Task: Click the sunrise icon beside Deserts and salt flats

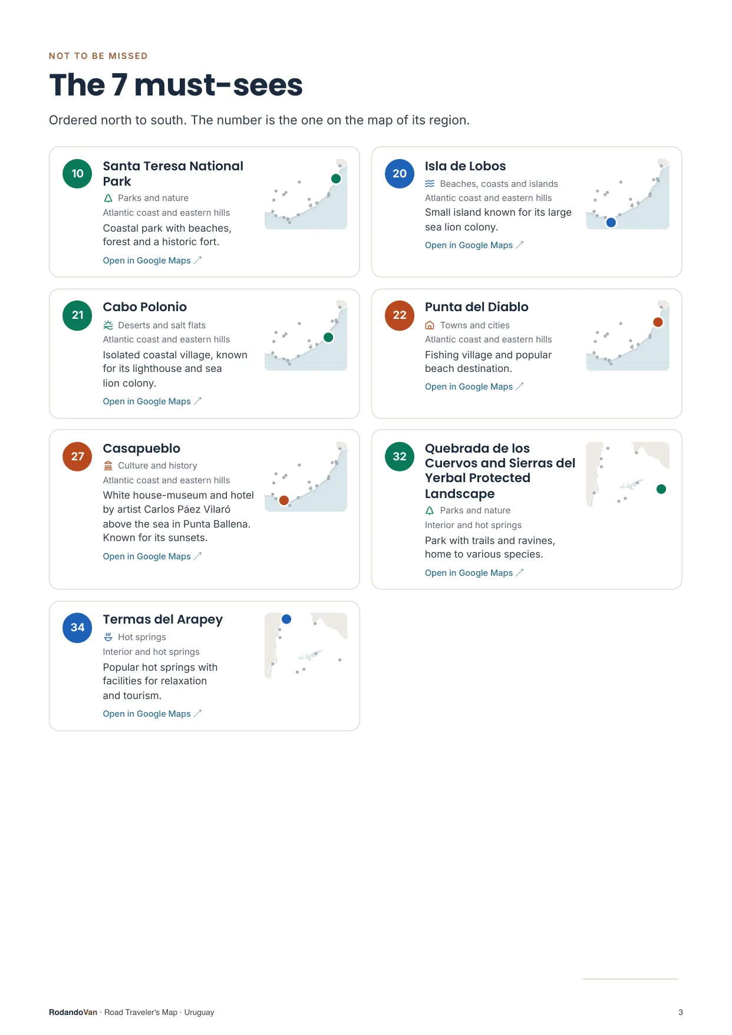Action: coord(108,325)
